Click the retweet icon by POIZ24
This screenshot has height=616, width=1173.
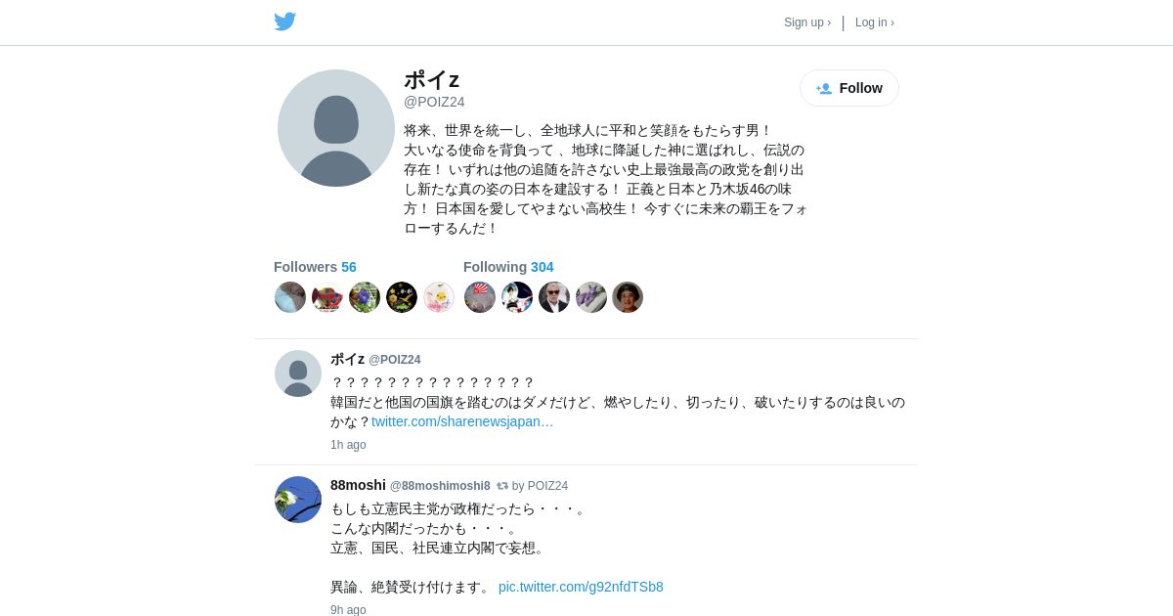(x=502, y=486)
